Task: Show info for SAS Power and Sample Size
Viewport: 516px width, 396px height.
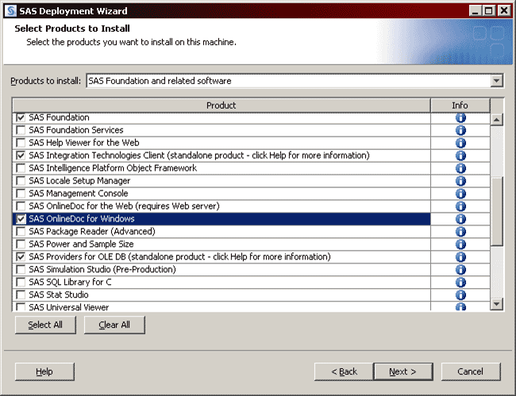Action: tap(460, 244)
